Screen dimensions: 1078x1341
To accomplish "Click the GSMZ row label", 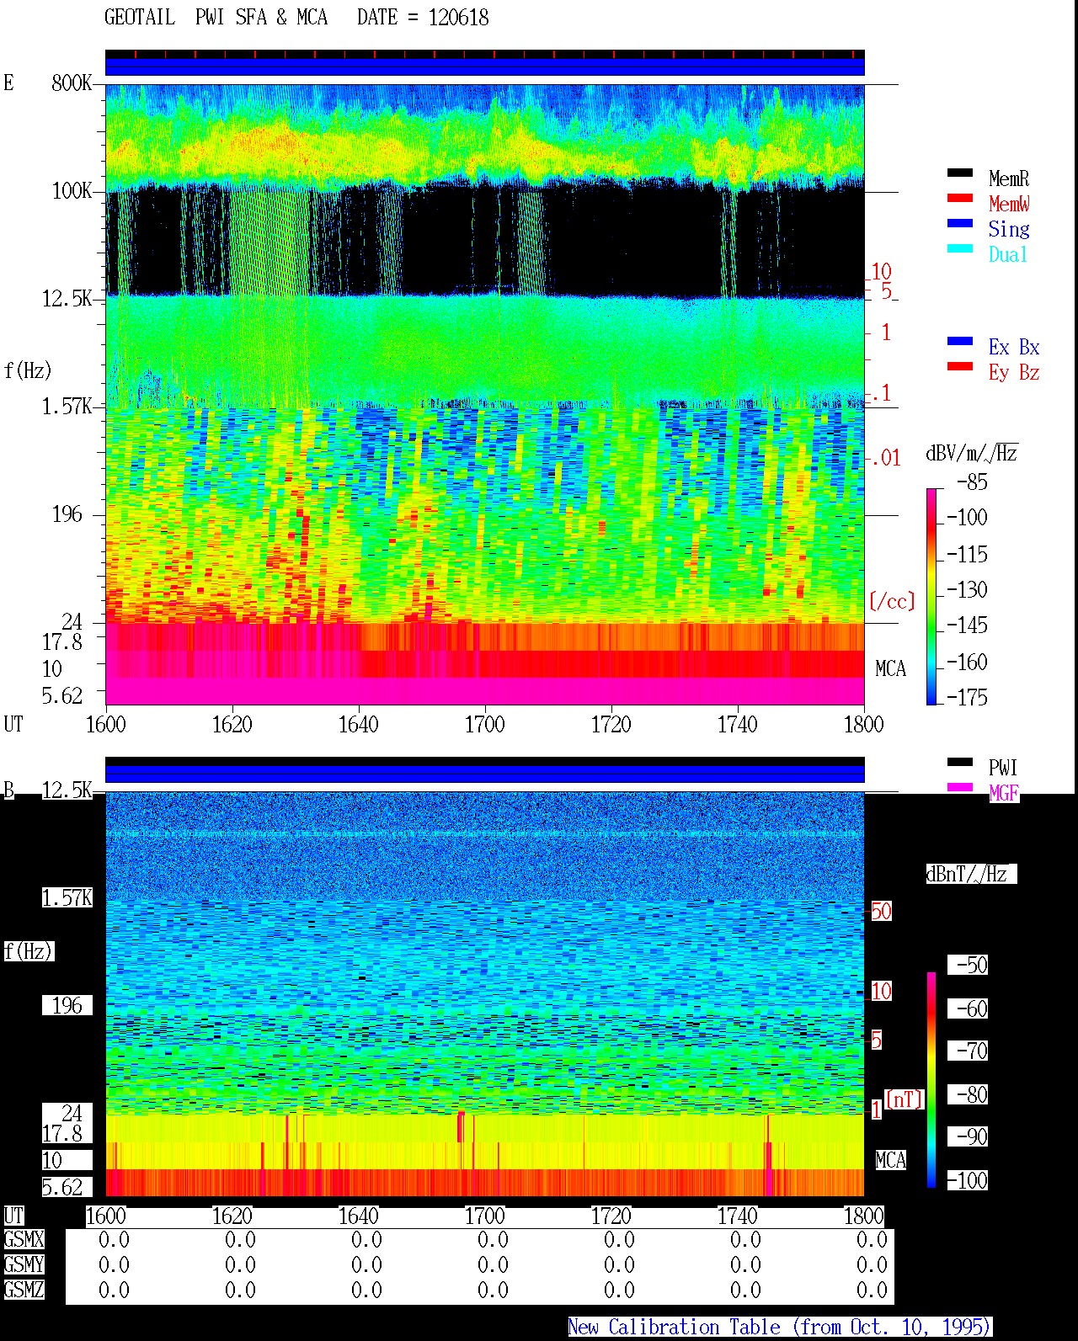I will click(x=24, y=1290).
